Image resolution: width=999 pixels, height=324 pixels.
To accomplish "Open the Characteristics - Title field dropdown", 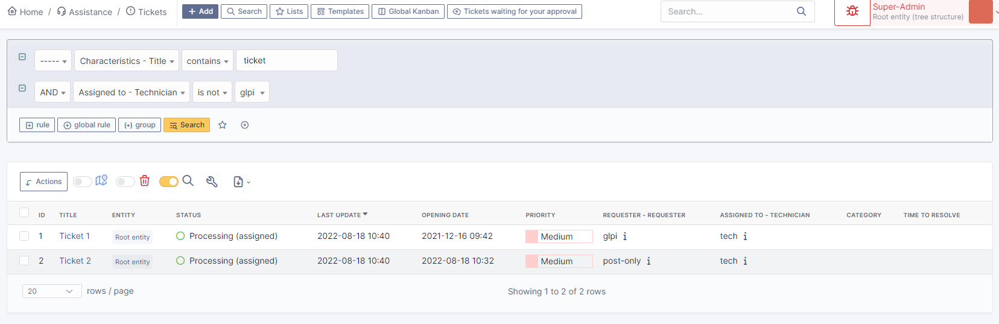I will (x=127, y=61).
